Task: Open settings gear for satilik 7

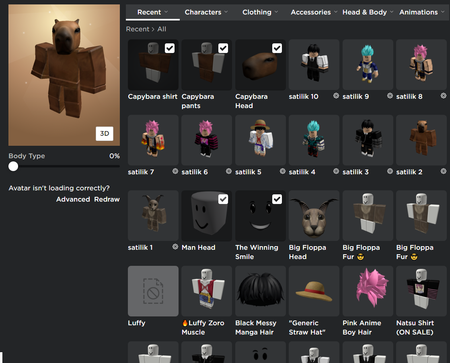Action: click(x=175, y=171)
